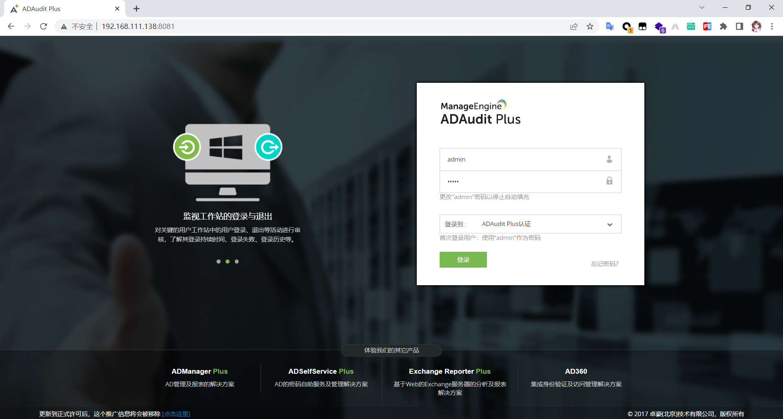Open the 登录到 authentication dropdown
Image resolution: width=783 pixels, height=419 pixels.
tap(530, 224)
